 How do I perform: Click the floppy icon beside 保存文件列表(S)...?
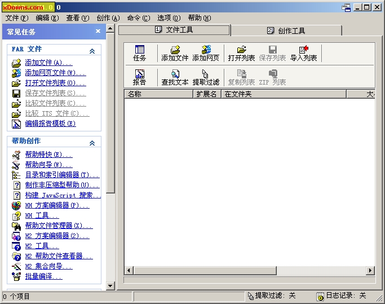tap(16, 94)
